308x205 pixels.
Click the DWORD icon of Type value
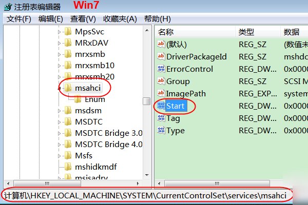(161, 130)
